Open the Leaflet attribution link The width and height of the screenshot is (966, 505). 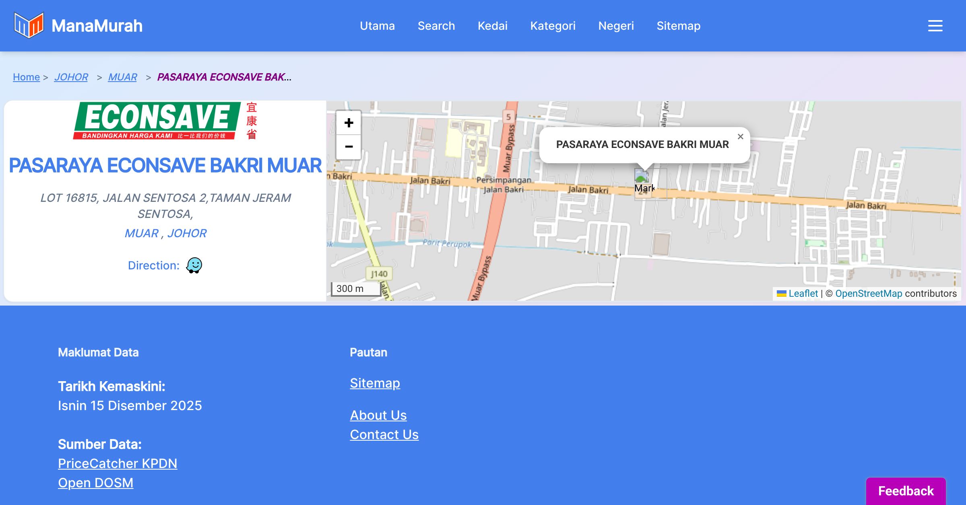pos(803,294)
